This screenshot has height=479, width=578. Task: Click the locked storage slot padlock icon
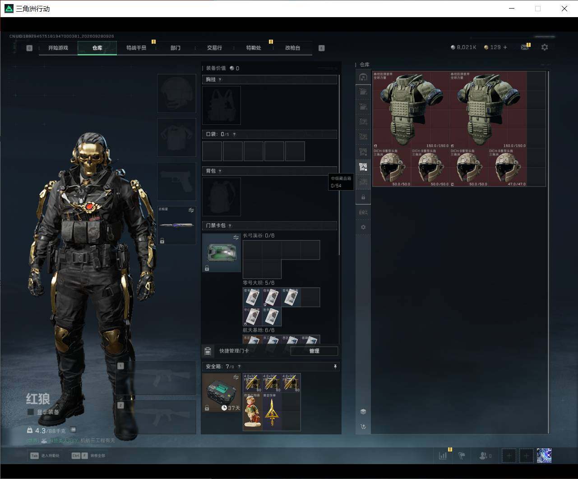[363, 197]
